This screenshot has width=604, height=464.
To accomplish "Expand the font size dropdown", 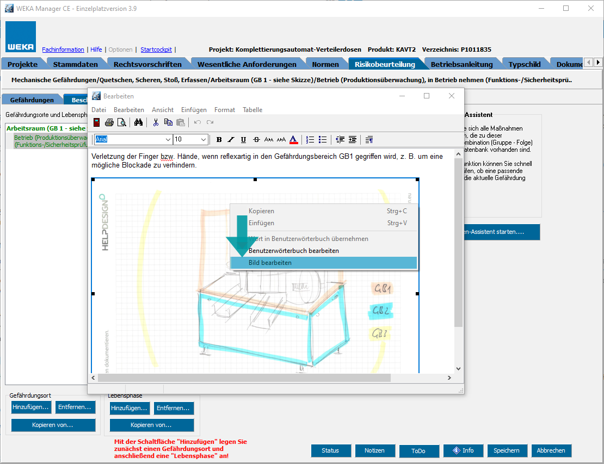I will 204,140.
